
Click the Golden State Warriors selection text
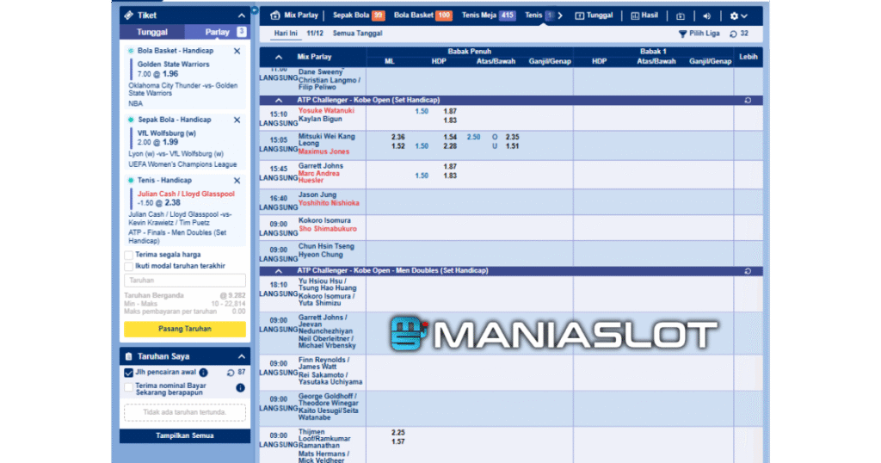click(173, 65)
